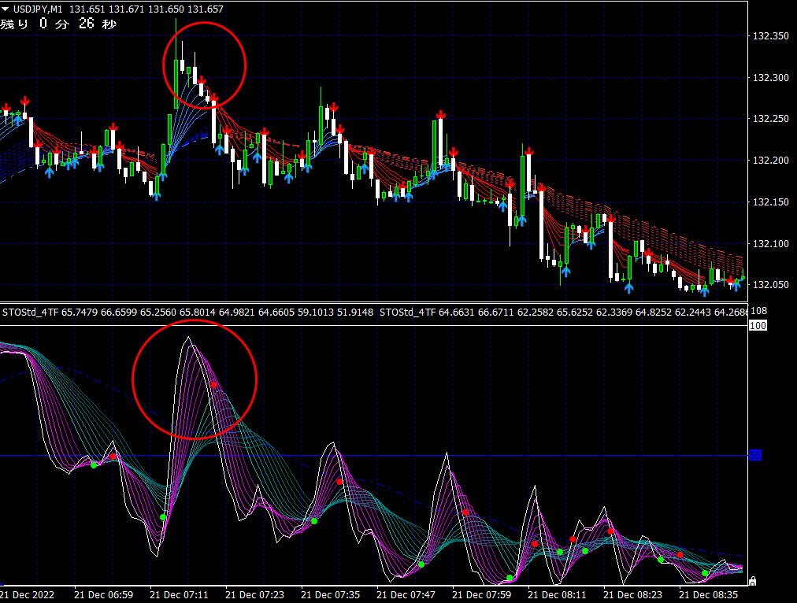Click the 132.350 price axis label
The width and height of the screenshot is (797, 603).
coord(770,36)
